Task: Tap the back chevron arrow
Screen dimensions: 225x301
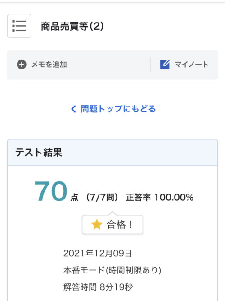Action: 73,109
